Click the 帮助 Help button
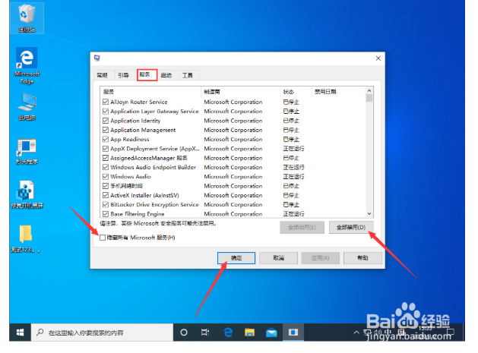478x353 pixels. (x=362, y=258)
